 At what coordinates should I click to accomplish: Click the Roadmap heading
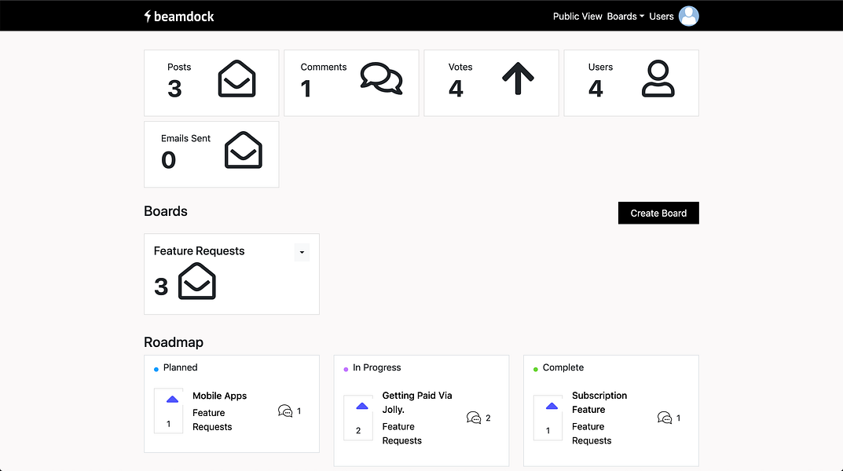click(173, 342)
